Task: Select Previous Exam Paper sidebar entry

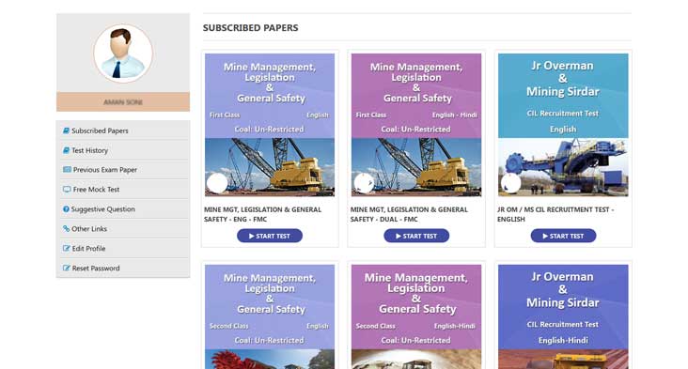Action: click(123, 170)
